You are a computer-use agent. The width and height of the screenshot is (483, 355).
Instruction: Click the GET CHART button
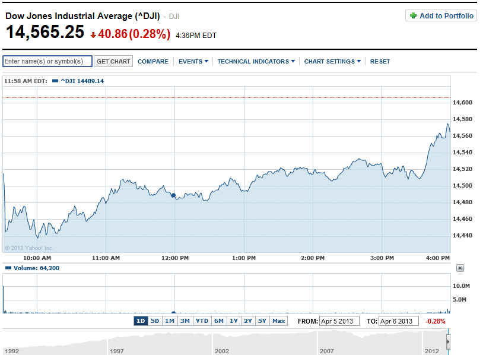pos(113,61)
